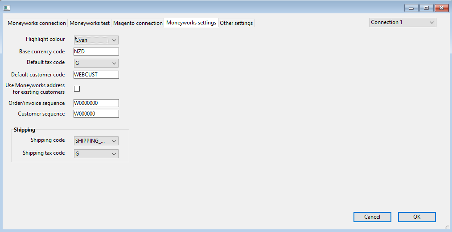Click the Shipping tax code label
This screenshot has height=232, width=452.
44,153
